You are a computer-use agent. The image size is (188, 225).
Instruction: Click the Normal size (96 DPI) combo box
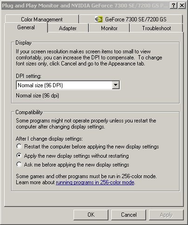pos(68,85)
